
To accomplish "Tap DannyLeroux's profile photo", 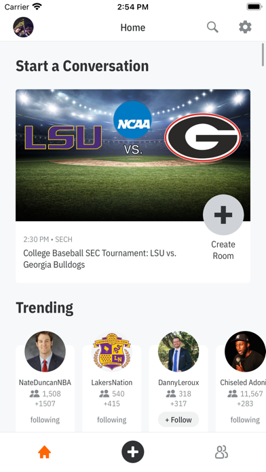I will pos(178,351).
